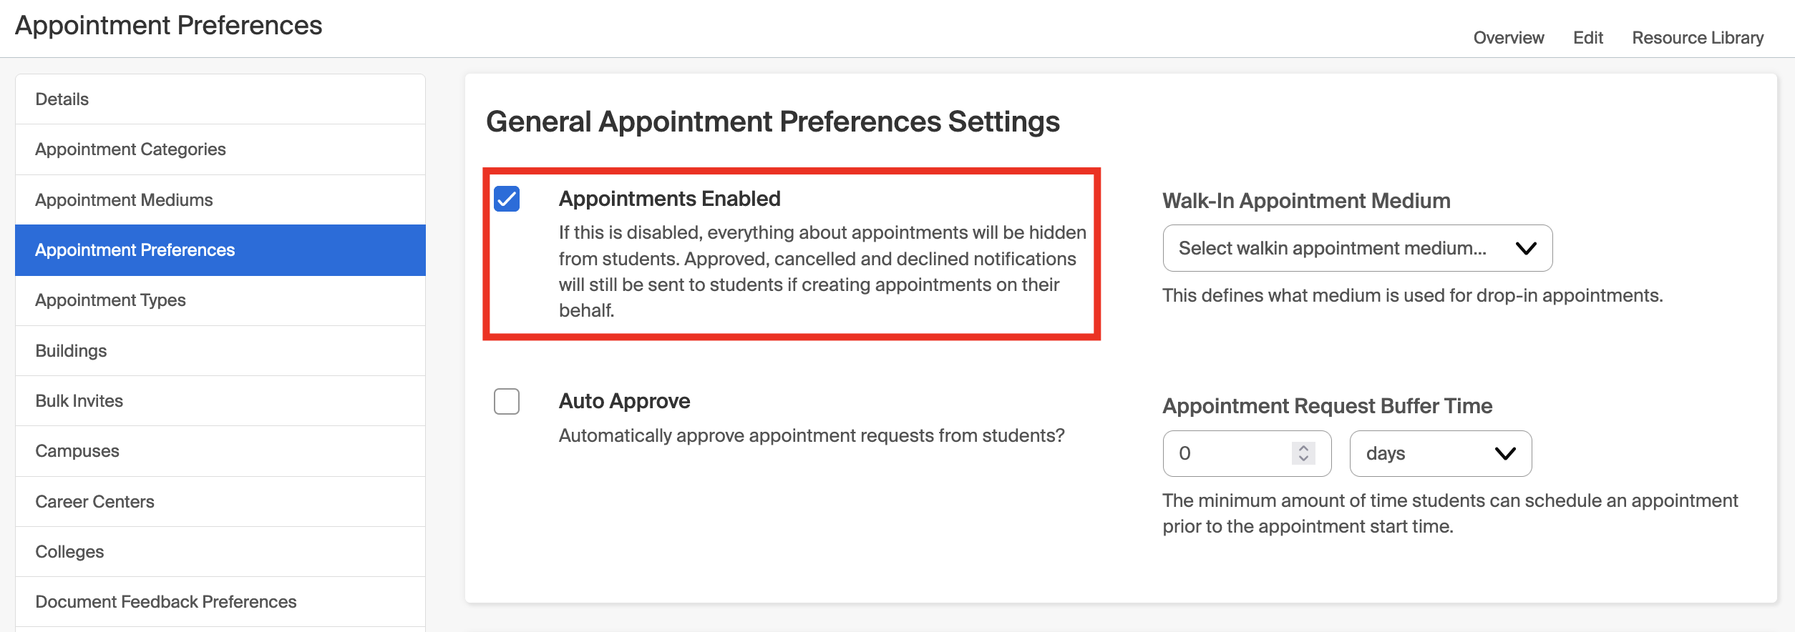1795x632 pixels.
Task: Go to Appointment Mediums
Action: [x=123, y=199]
